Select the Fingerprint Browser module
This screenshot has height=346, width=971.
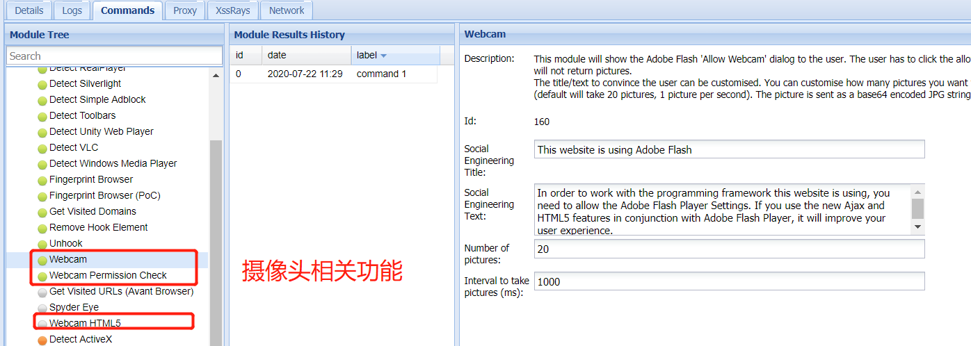point(91,179)
